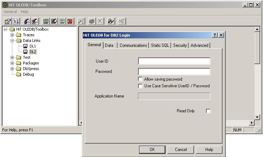Screen dimensions: 263x157
Task: Close the DB2 Login dialog
Action: [x=221, y=35]
